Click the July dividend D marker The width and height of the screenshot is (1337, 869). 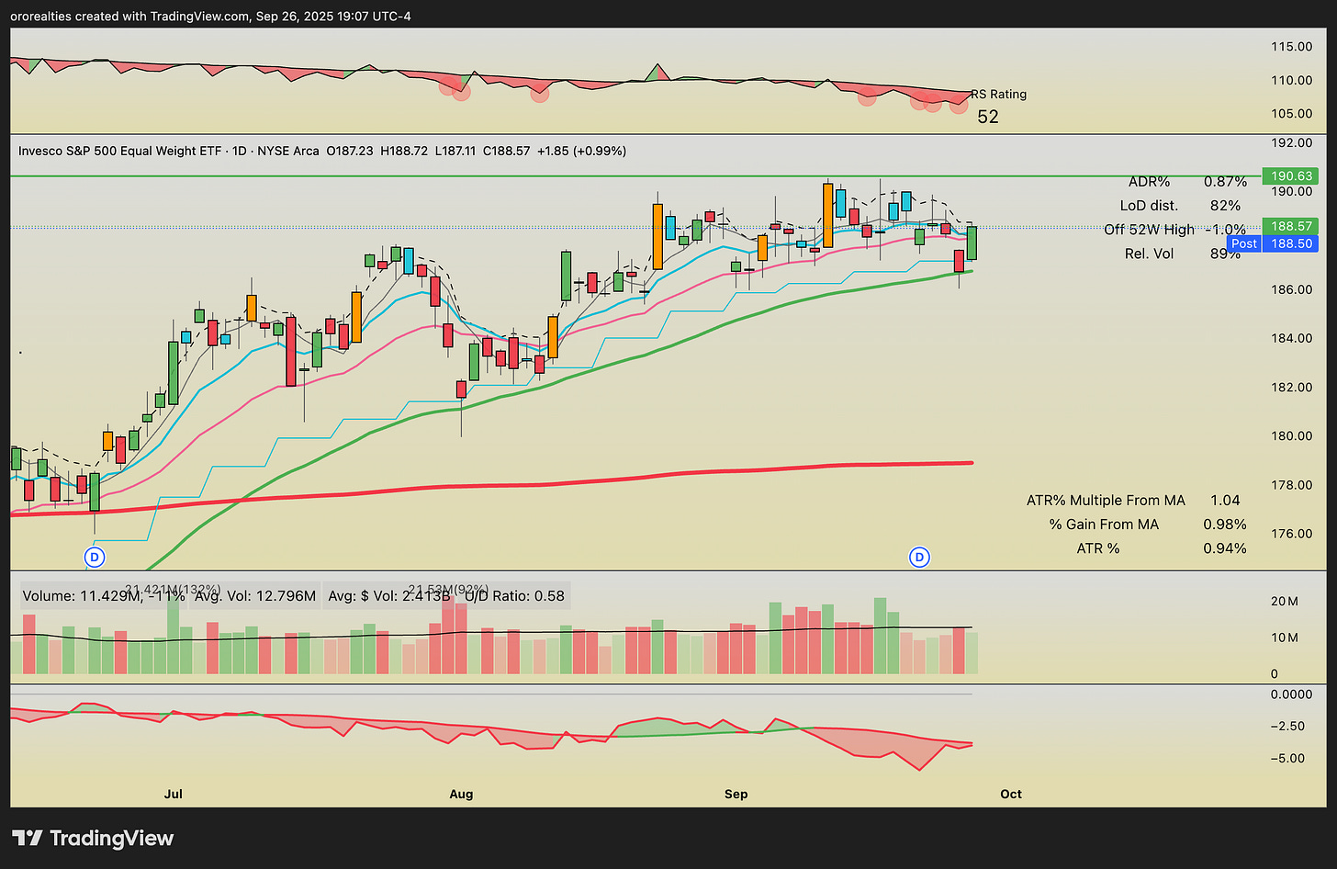[94, 557]
